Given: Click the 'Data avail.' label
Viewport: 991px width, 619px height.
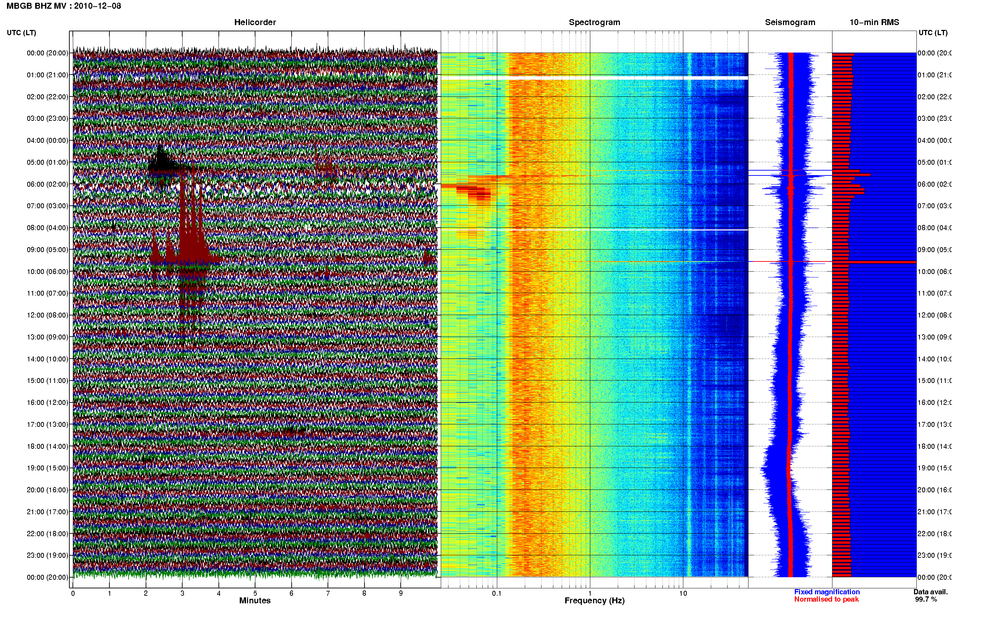Looking at the screenshot, I should [x=930, y=591].
